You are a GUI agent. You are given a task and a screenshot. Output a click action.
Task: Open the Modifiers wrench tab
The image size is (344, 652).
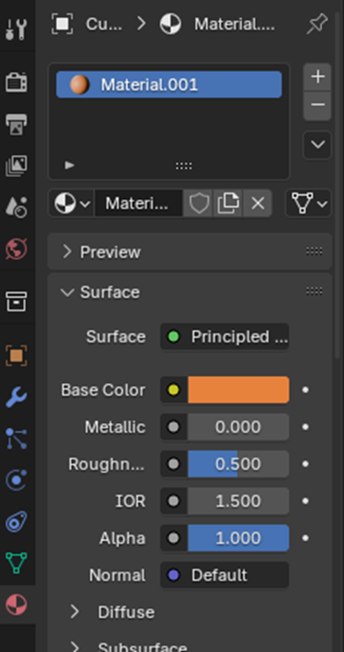[17, 398]
